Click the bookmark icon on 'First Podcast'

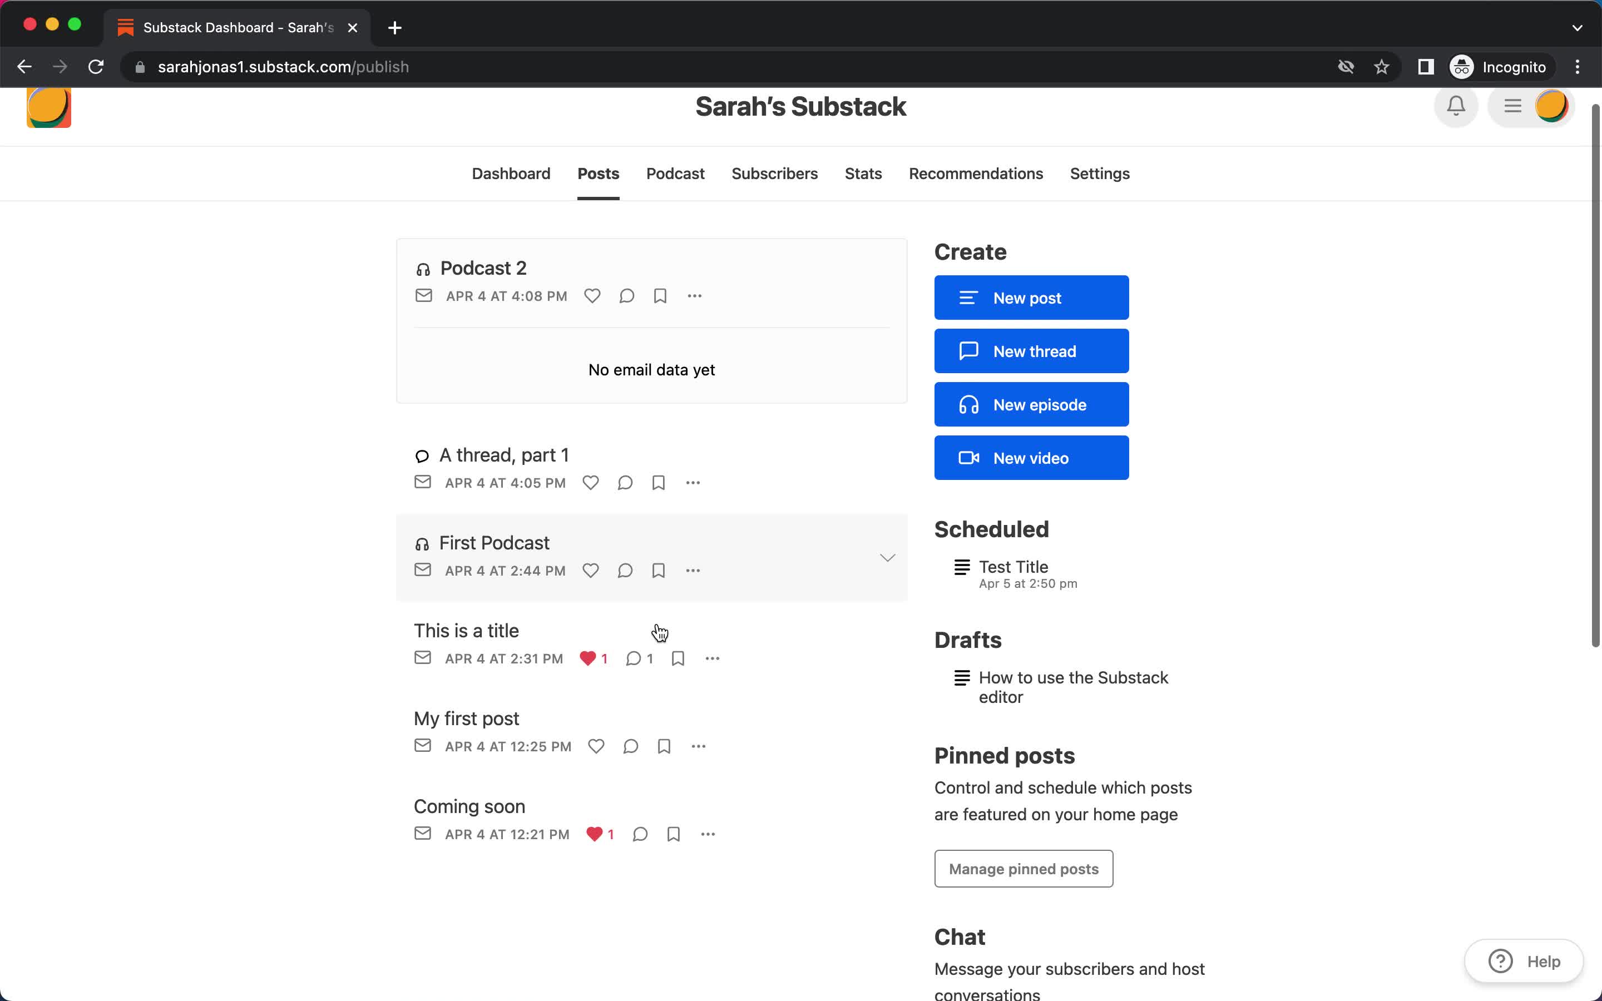[x=657, y=569]
